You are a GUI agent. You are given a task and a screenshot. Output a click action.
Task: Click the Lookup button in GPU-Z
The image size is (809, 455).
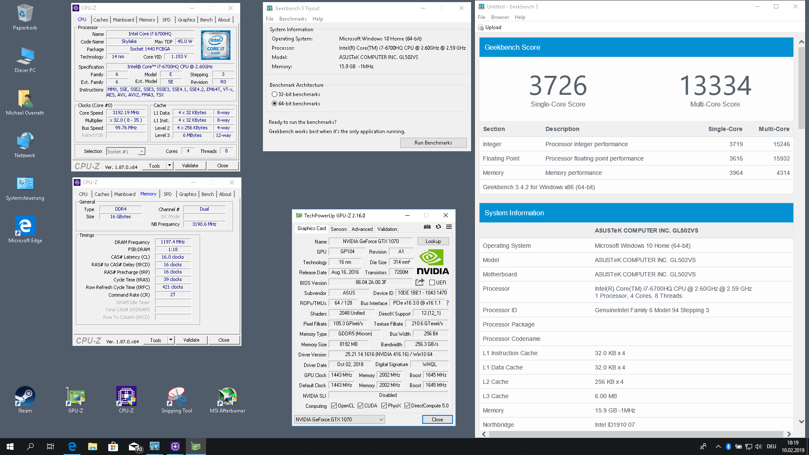pyautogui.click(x=433, y=241)
